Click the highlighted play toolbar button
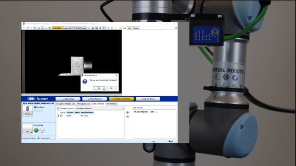296x166 pixels. 104,28
